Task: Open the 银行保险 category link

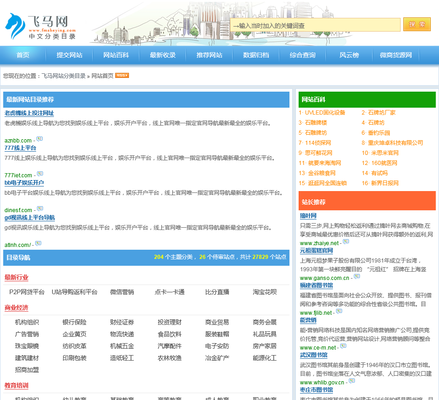Action: 75,322
